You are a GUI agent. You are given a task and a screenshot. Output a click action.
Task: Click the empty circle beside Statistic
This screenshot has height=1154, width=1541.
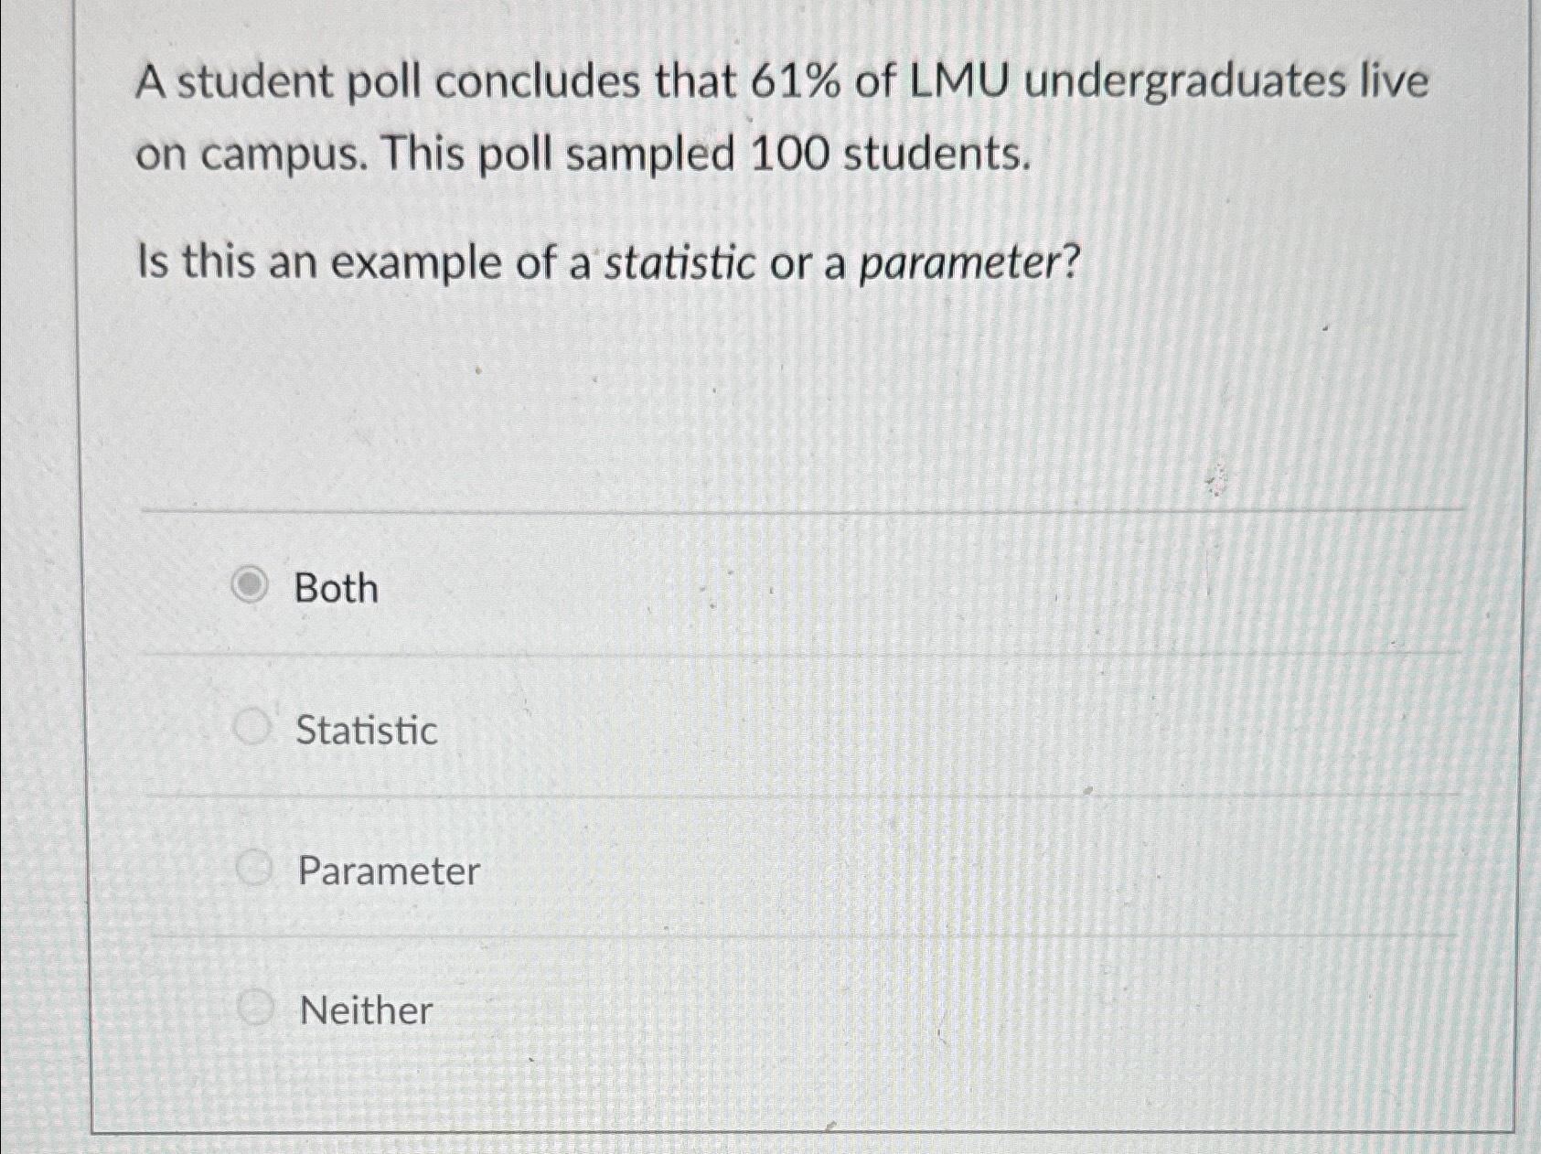(x=252, y=729)
